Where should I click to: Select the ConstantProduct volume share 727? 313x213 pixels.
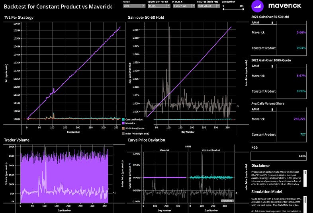click(303, 134)
